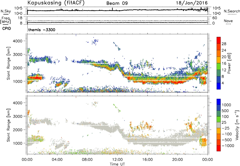Click "3000" tick on the Velocity panel axis

pyautogui.click(x=17, y=116)
